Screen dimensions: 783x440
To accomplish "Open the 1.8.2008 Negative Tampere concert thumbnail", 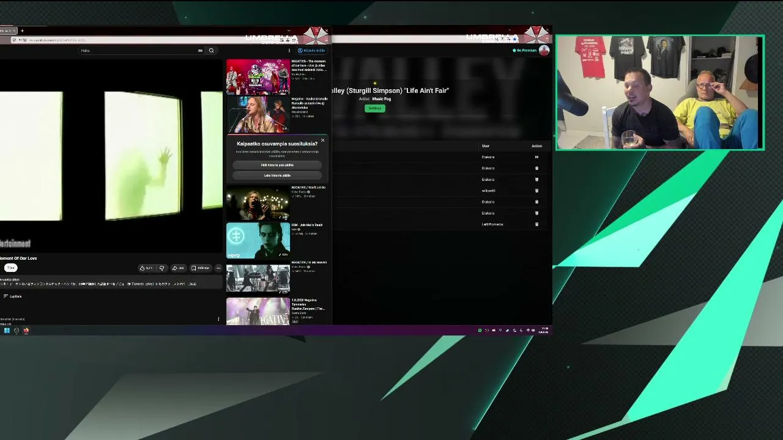I will [x=258, y=312].
